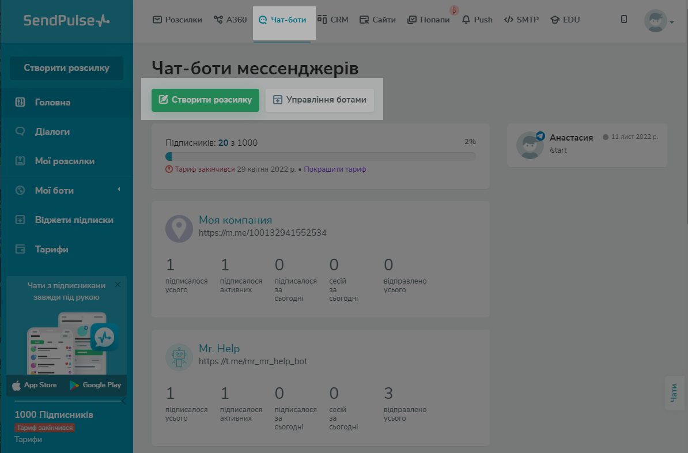Open the A360 automation tab
Image resolution: width=688 pixels, height=453 pixels.
tap(230, 20)
